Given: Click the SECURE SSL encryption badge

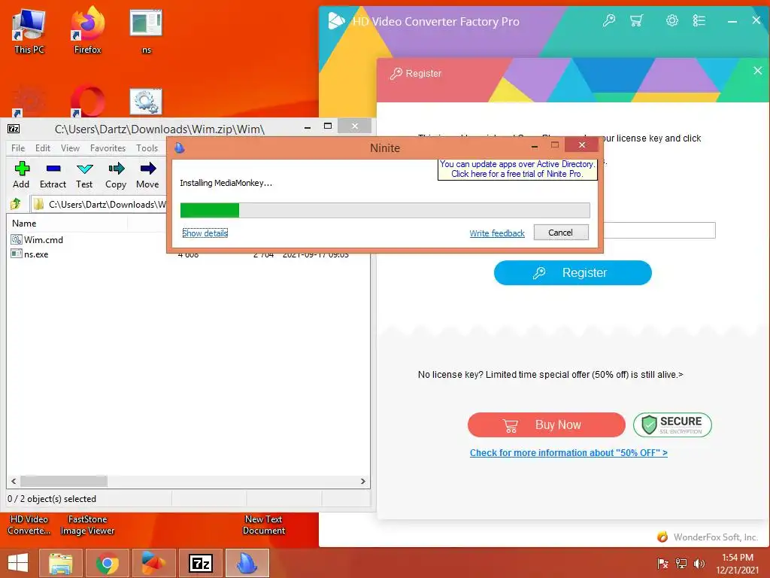Looking at the screenshot, I should [672, 424].
